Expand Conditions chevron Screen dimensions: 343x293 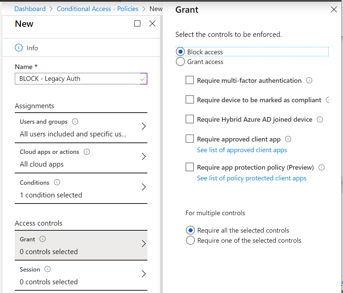(x=144, y=187)
